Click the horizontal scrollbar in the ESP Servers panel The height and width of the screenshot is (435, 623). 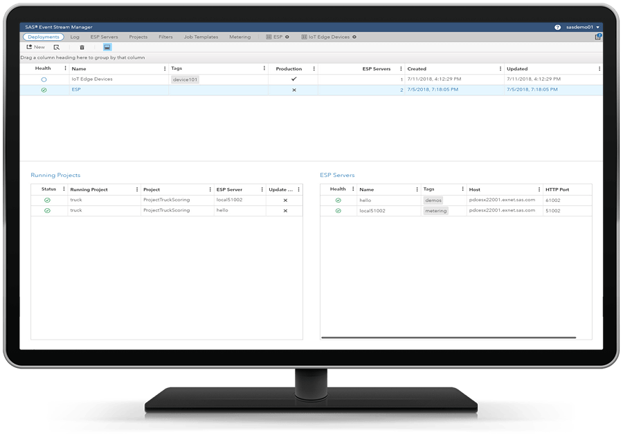pyautogui.click(x=450, y=337)
